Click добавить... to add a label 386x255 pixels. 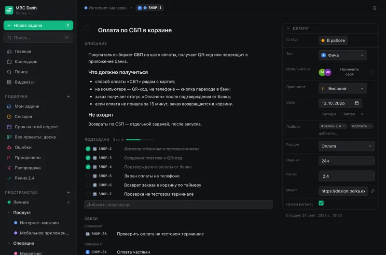(x=328, y=134)
